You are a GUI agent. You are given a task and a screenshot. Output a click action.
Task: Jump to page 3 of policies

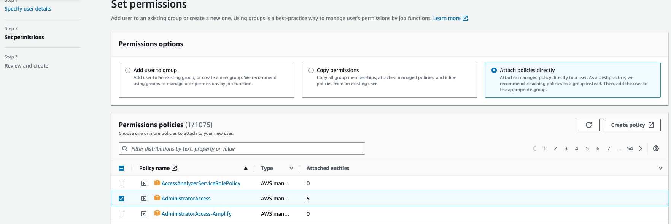[566, 148]
